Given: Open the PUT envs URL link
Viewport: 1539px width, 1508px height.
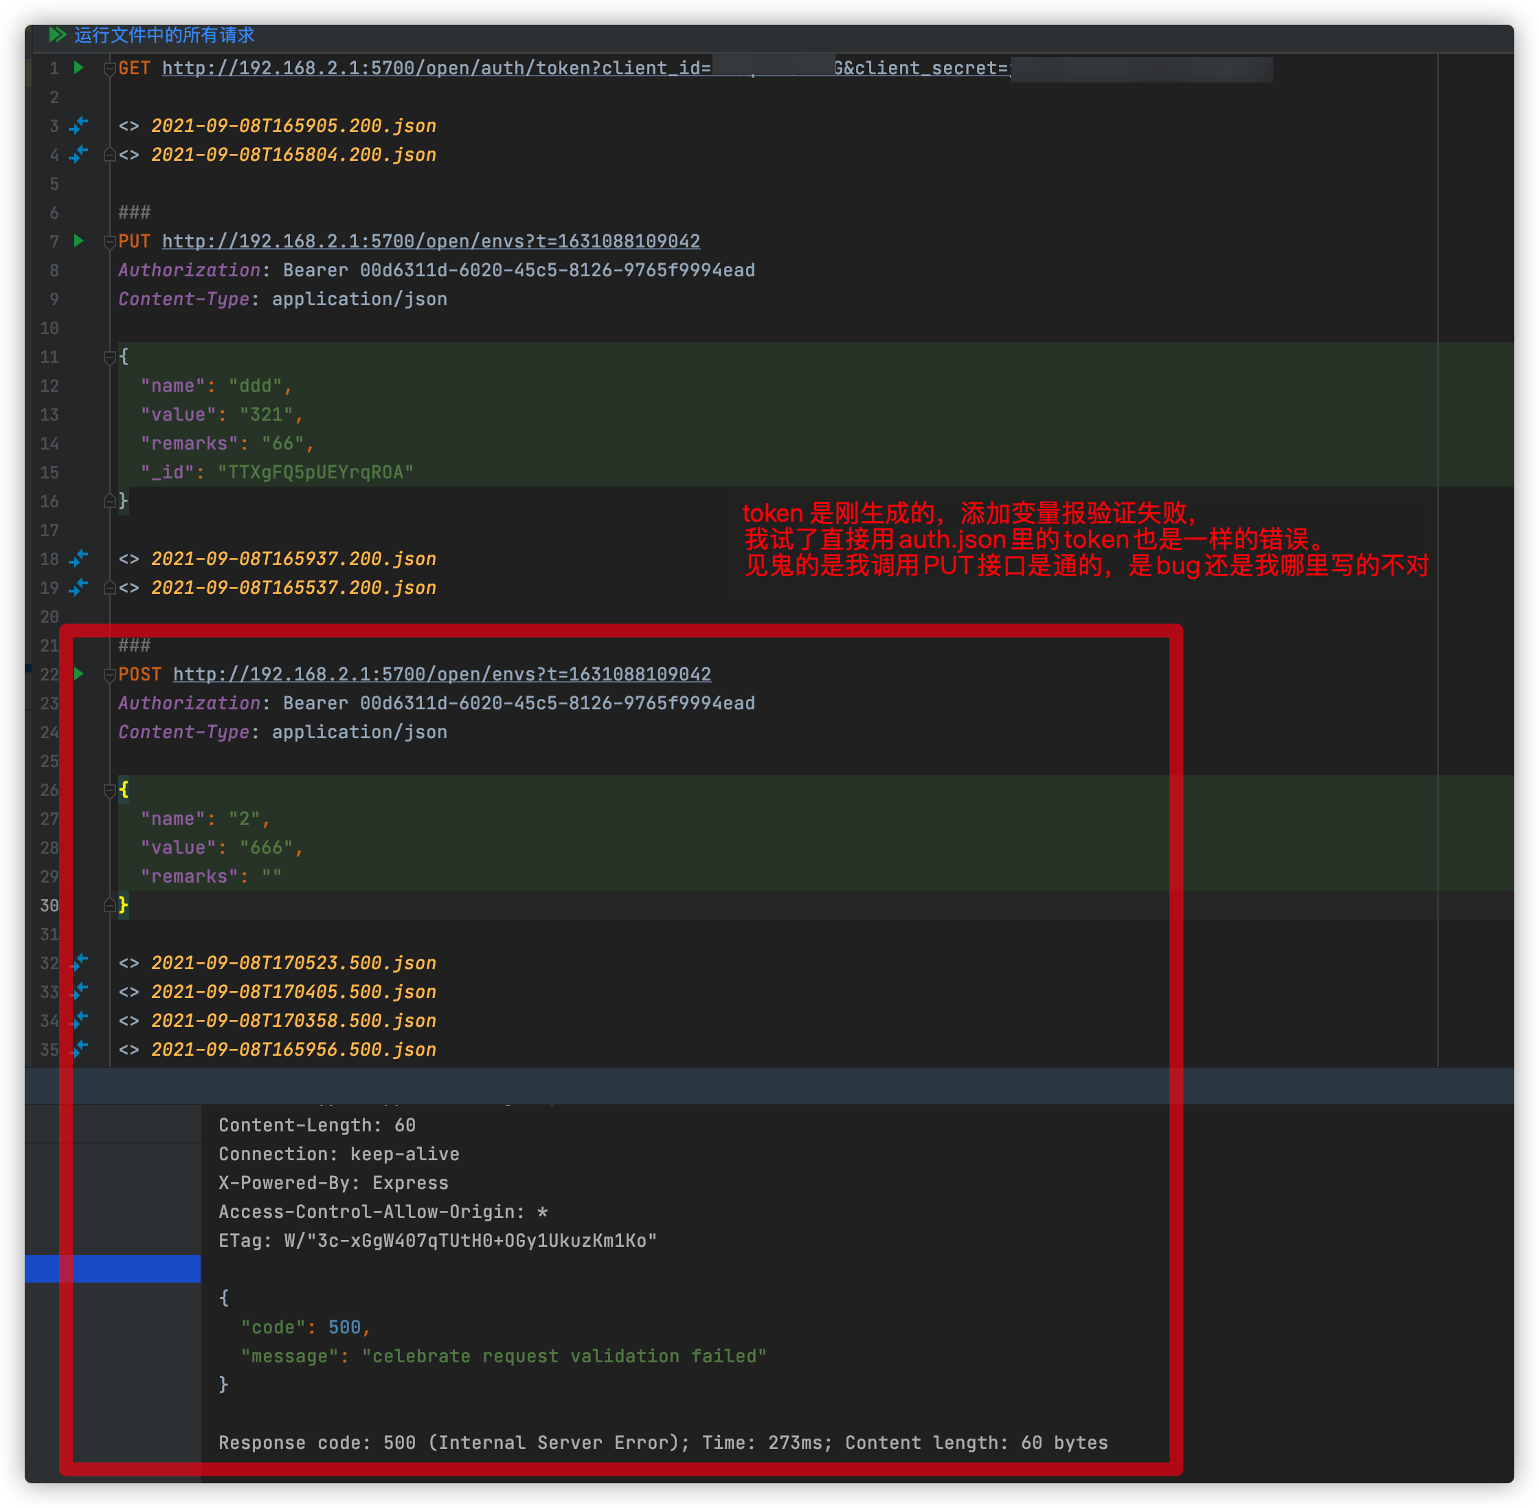Looking at the screenshot, I should [431, 241].
